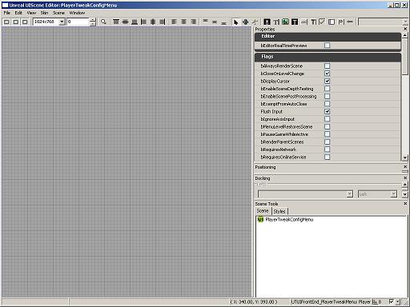Click Properties panel scroll down arrow
Viewport: 410px width, 307px height.
[405, 157]
